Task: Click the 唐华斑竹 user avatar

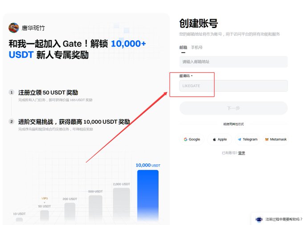Action: click(x=14, y=28)
